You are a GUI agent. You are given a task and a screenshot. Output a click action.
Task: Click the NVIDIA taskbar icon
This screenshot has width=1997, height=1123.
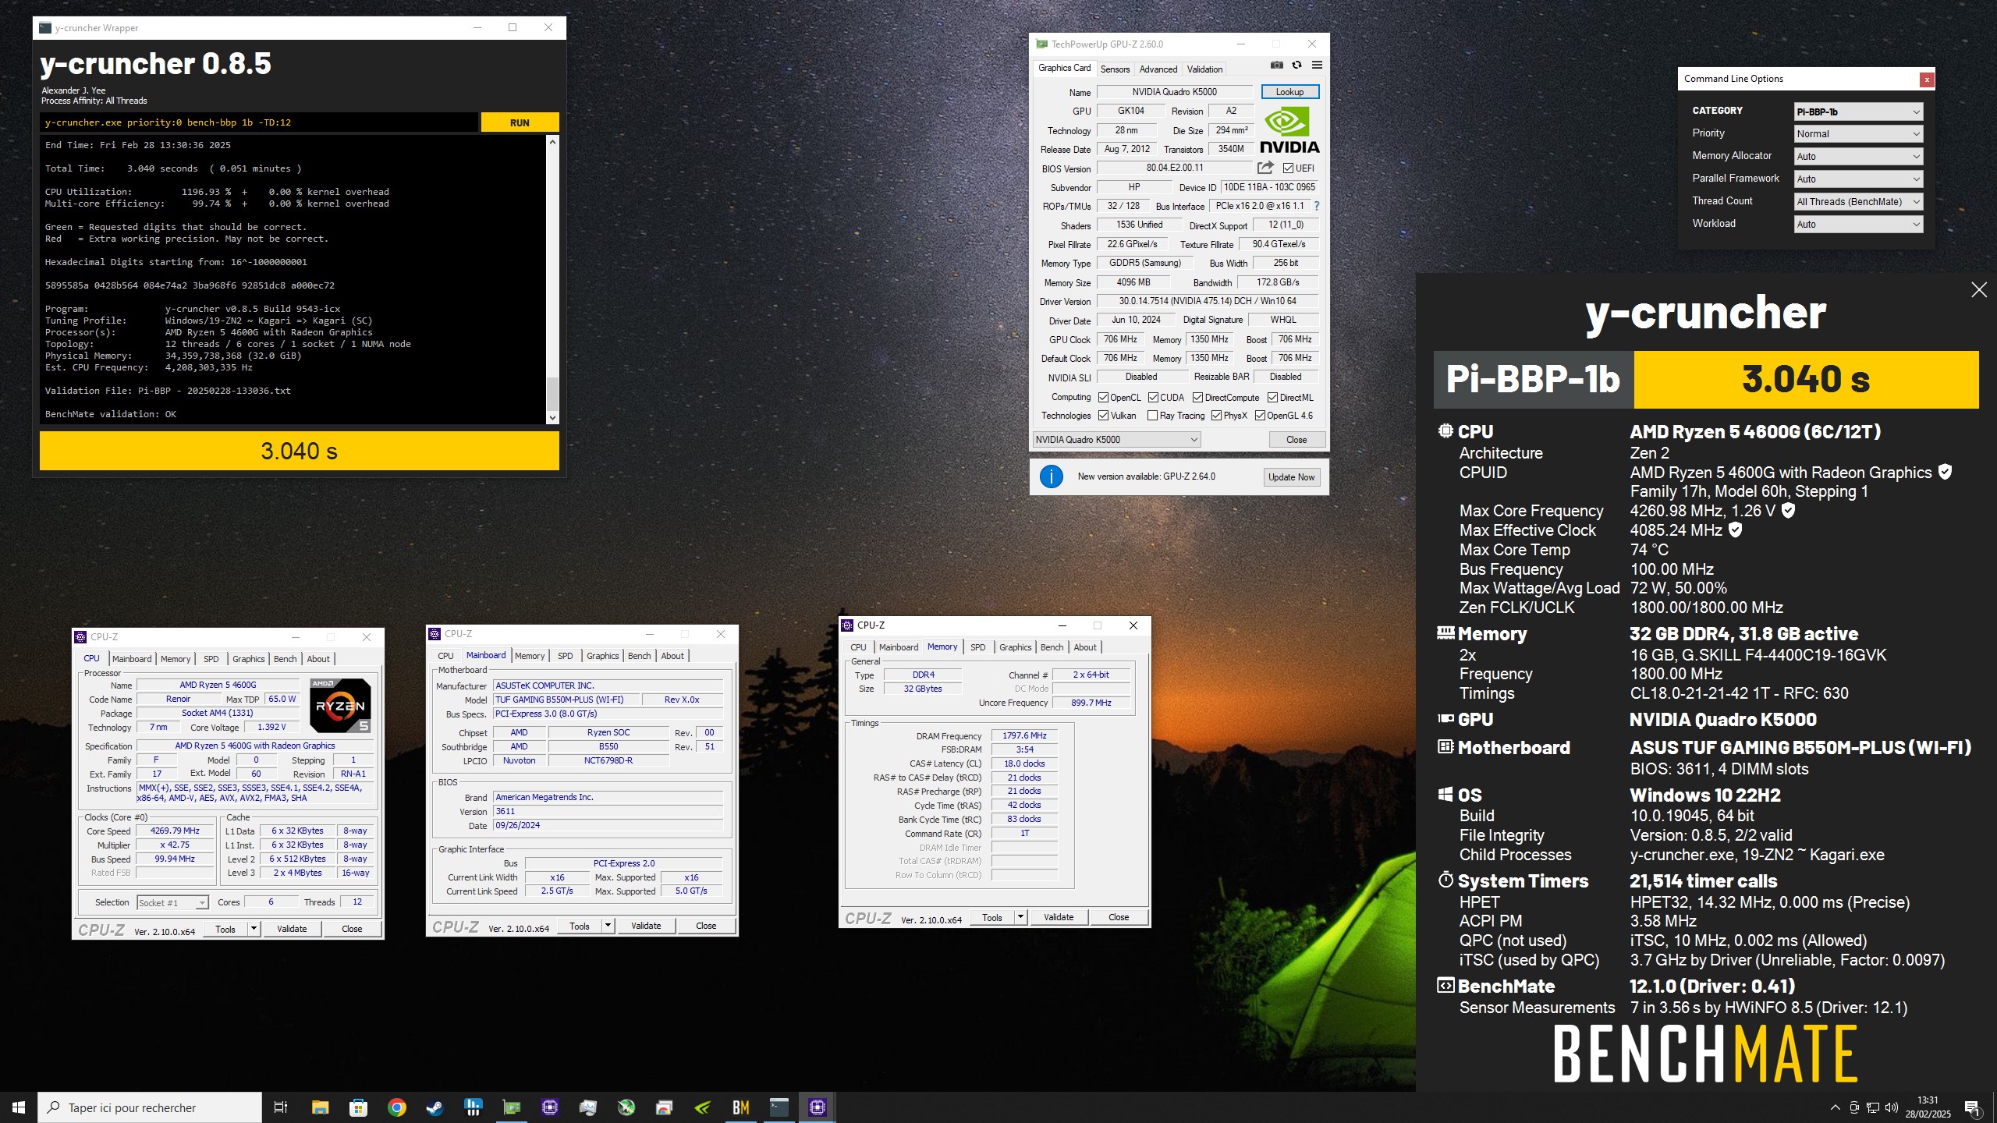pos(702,1107)
